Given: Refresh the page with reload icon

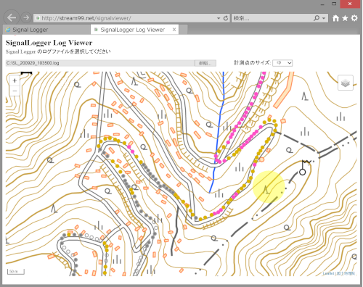Looking at the screenshot, I should coord(226,18).
